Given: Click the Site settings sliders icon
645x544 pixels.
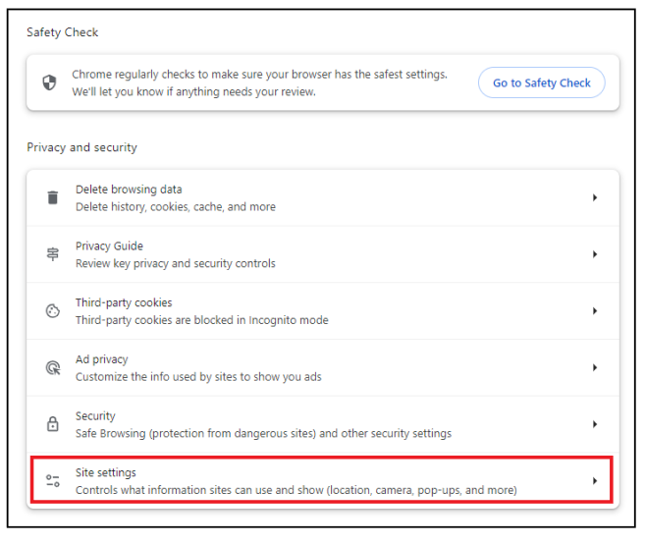Looking at the screenshot, I should click(53, 480).
